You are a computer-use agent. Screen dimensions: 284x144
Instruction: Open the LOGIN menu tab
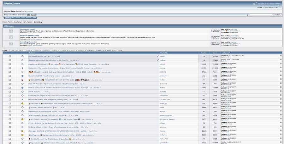(x=23, y=18)
